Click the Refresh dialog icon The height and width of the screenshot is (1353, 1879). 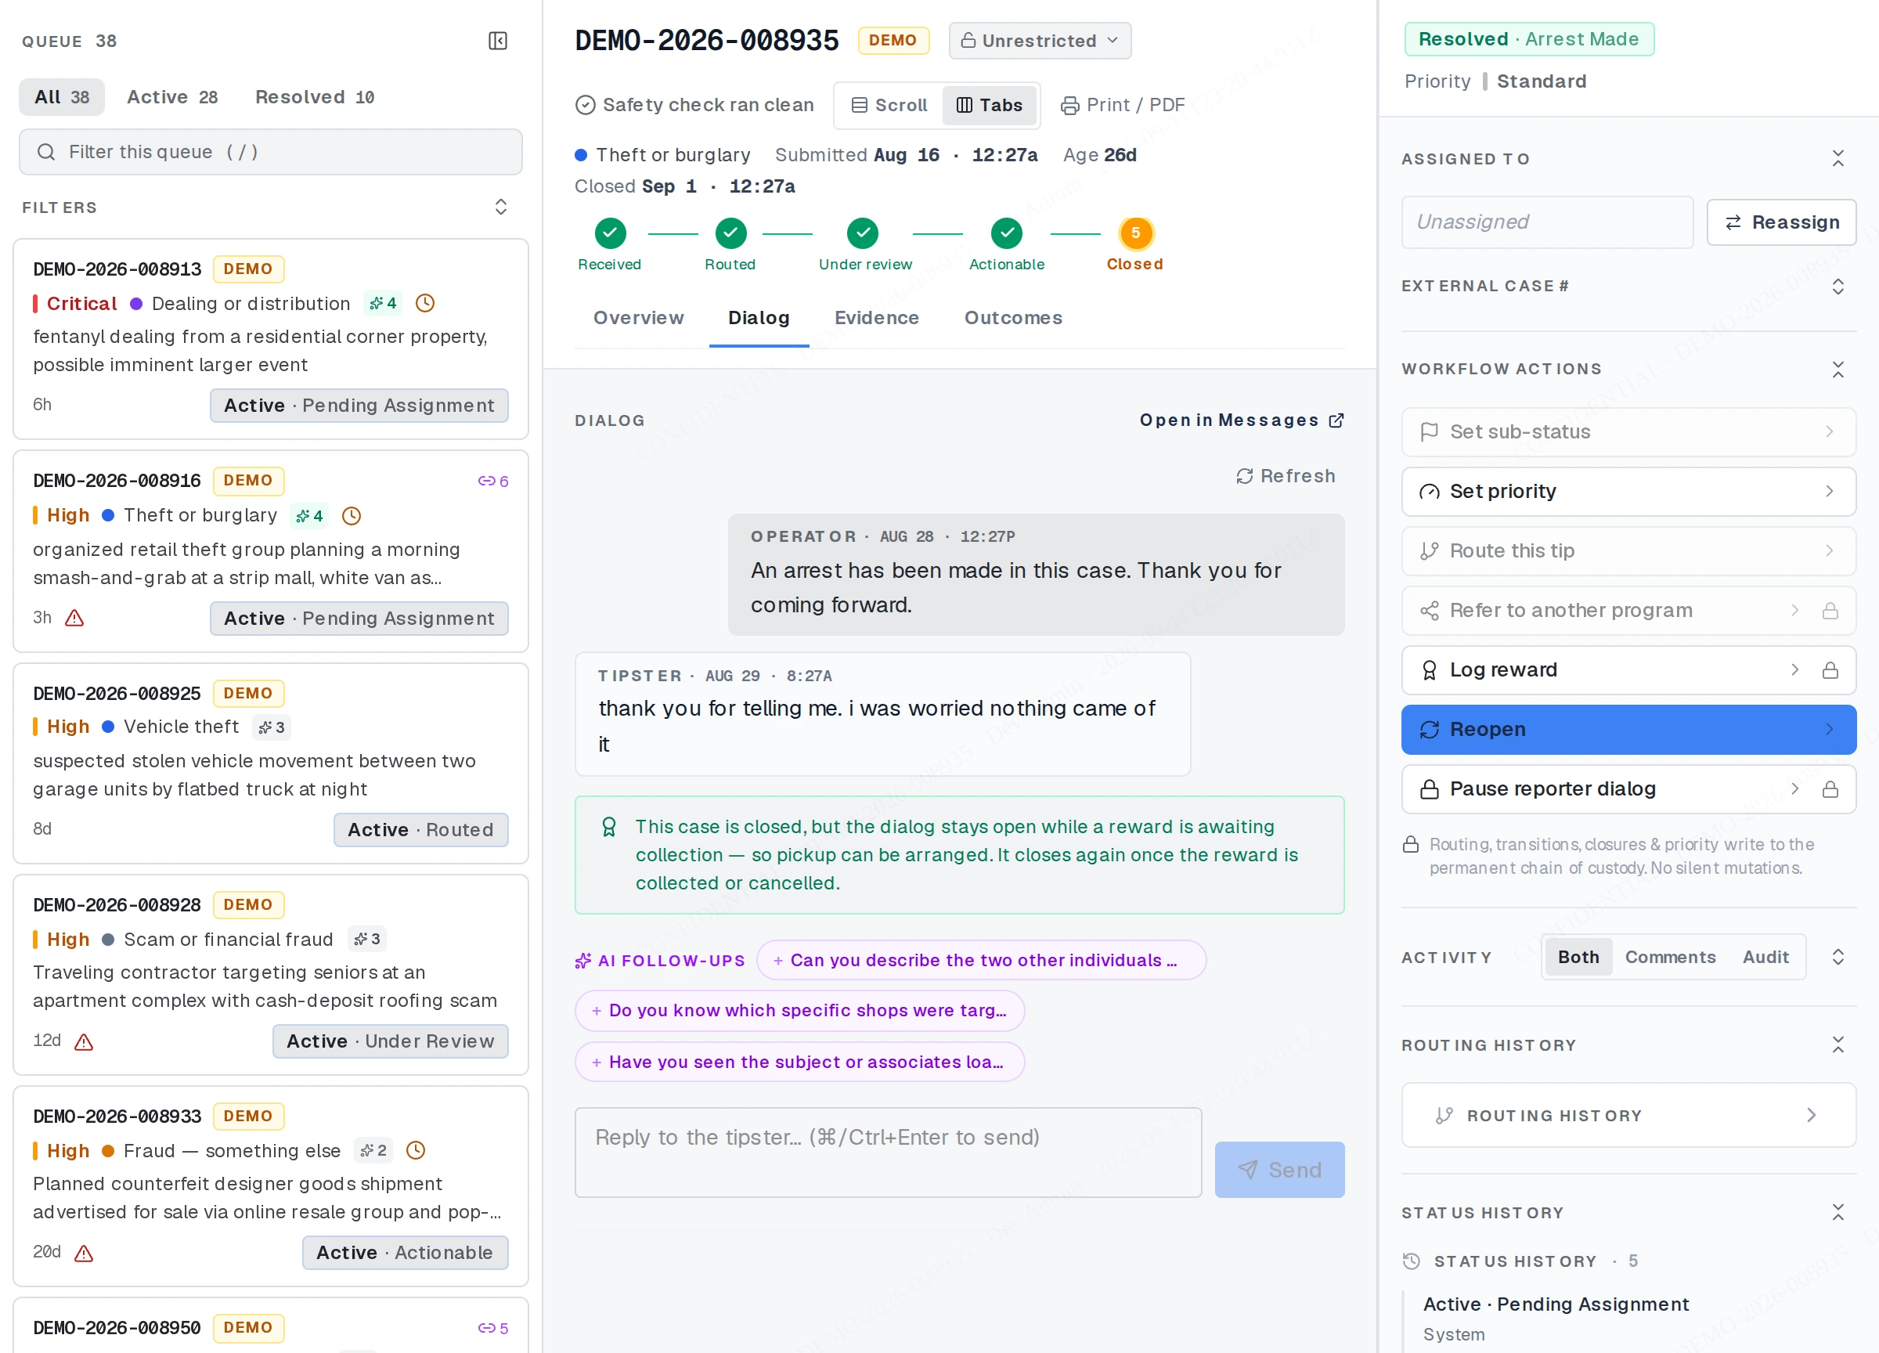1244,476
